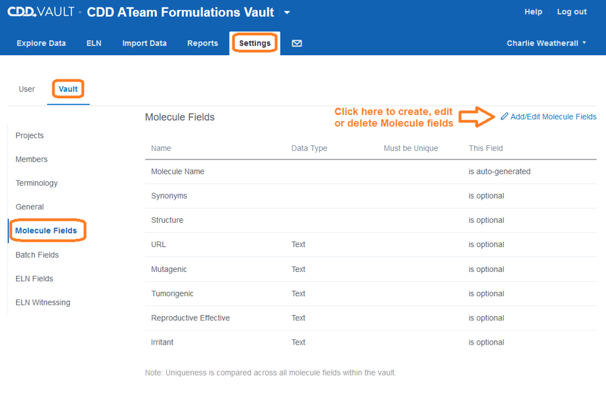
Task: Click 'is auto-generated' in Molecule Name row
Action: [500, 172]
